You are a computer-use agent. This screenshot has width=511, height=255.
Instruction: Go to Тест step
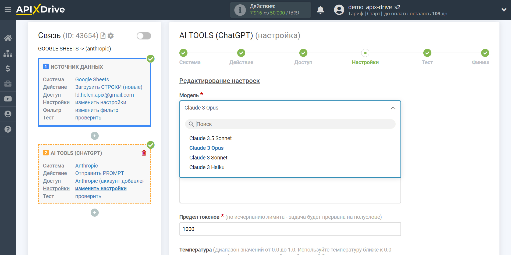[427, 53]
